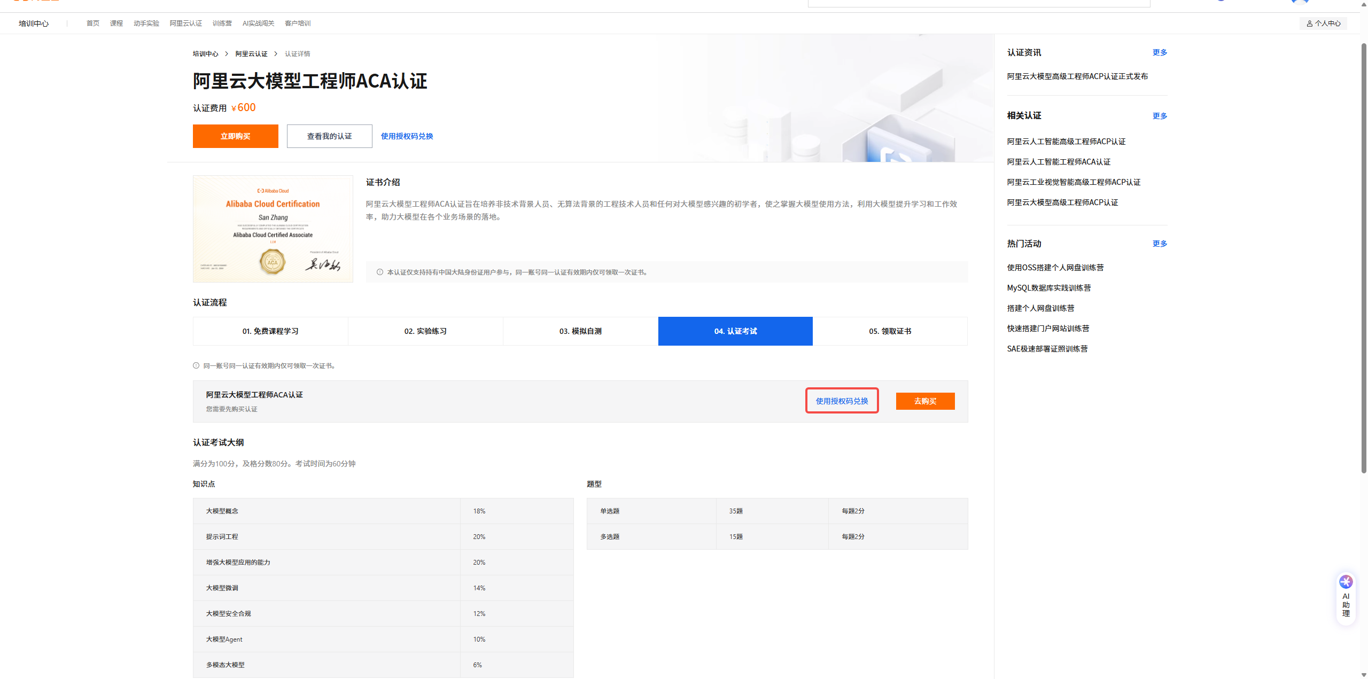Open 训练营 in the navigation bar
Viewport: 1368px width, 679px height.
coord(222,24)
